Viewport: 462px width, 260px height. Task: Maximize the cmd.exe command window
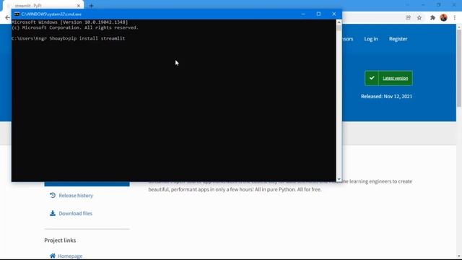point(318,14)
